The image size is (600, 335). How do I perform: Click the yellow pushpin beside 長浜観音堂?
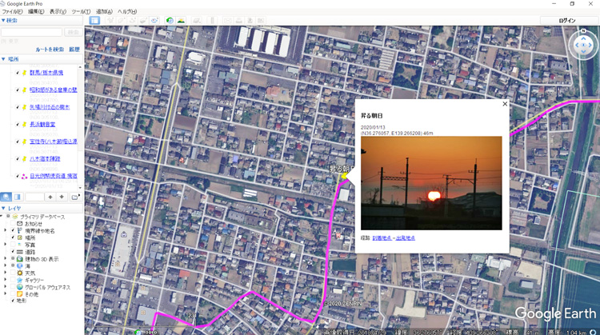click(25, 124)
